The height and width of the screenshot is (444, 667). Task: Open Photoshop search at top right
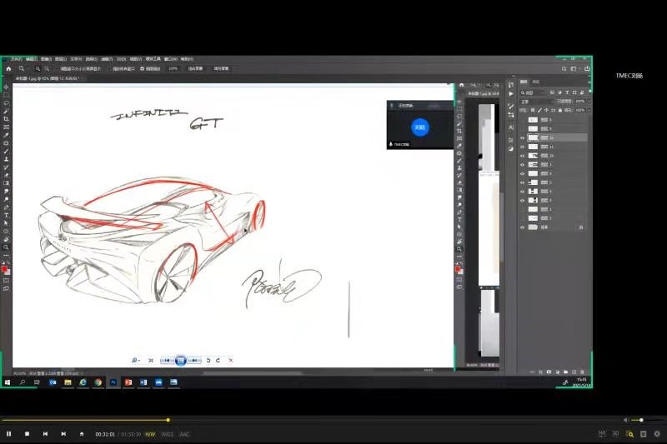(x=564, y=69)
